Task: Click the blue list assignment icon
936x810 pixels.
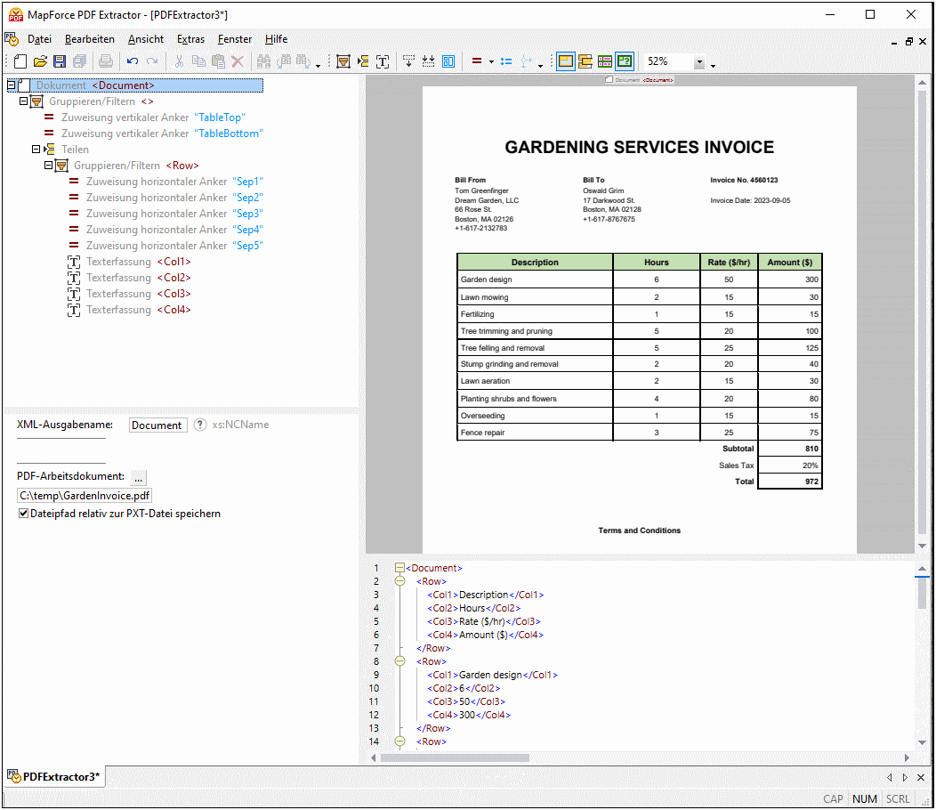Action: pyautogui.click(x=506, y=61)
